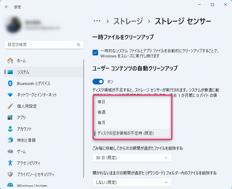Turn off the automatic user content cleanup toggle

click(98, 82)
